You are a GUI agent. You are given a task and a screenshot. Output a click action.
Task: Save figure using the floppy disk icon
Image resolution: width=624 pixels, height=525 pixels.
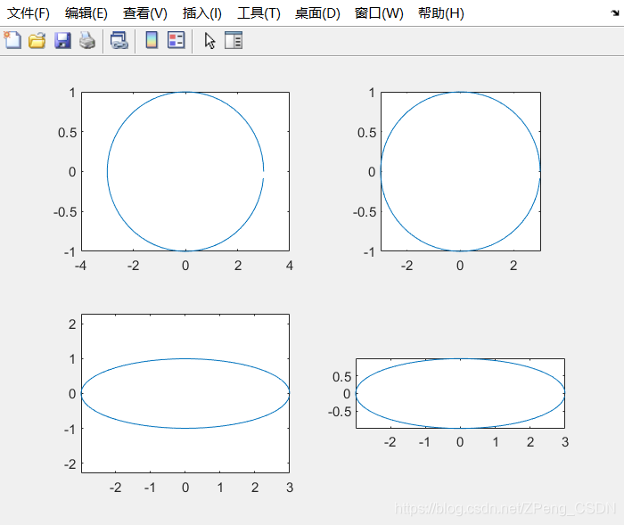(62, 41)
